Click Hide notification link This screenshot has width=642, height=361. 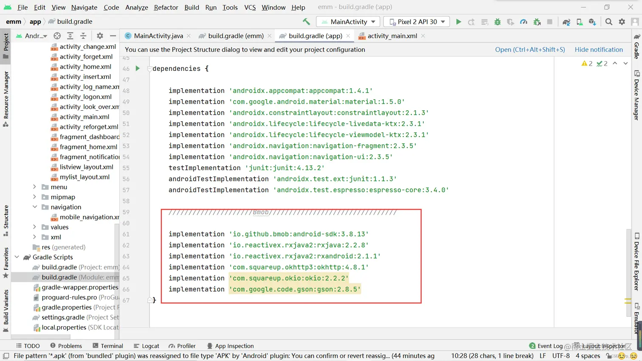599,50
